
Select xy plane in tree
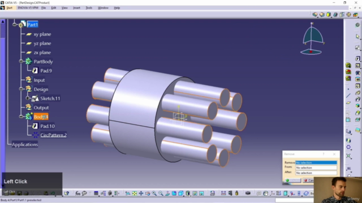42,34
